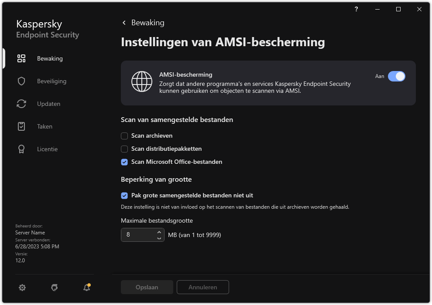
Task: Select the Updaten refresh icon
Action: pos(21,104)
